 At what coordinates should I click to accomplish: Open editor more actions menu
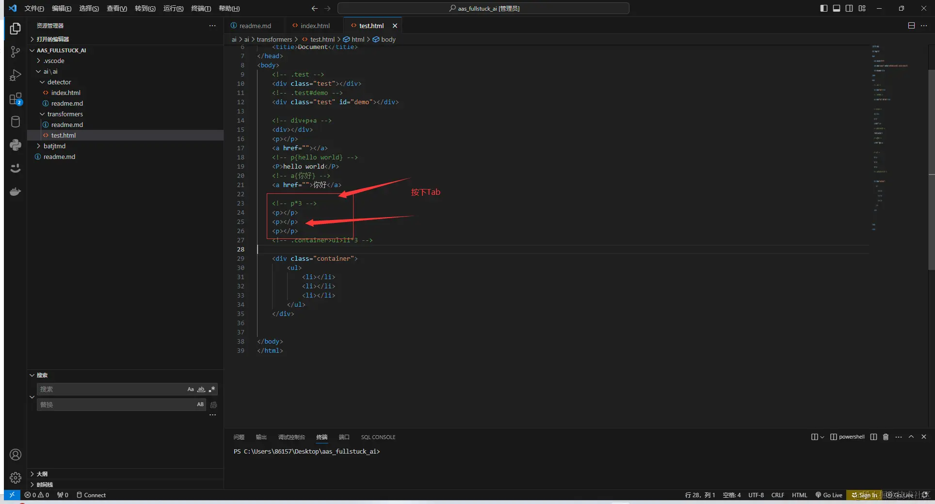click(924, 26)
